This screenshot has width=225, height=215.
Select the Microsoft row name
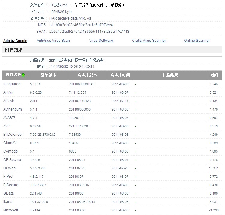point(10,210)
